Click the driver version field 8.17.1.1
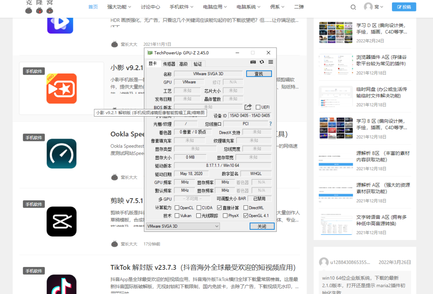Viewport: 433px width, 294px height. [x=222, y=166]
